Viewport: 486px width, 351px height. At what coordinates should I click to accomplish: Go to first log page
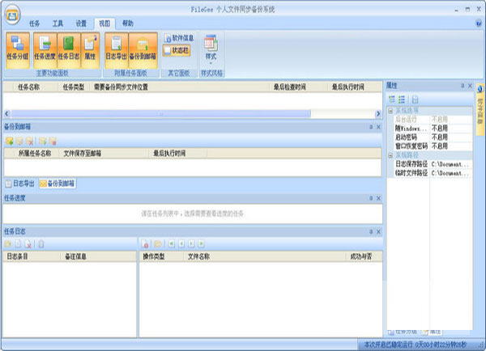pyautogui.click(x=172, y=244)
